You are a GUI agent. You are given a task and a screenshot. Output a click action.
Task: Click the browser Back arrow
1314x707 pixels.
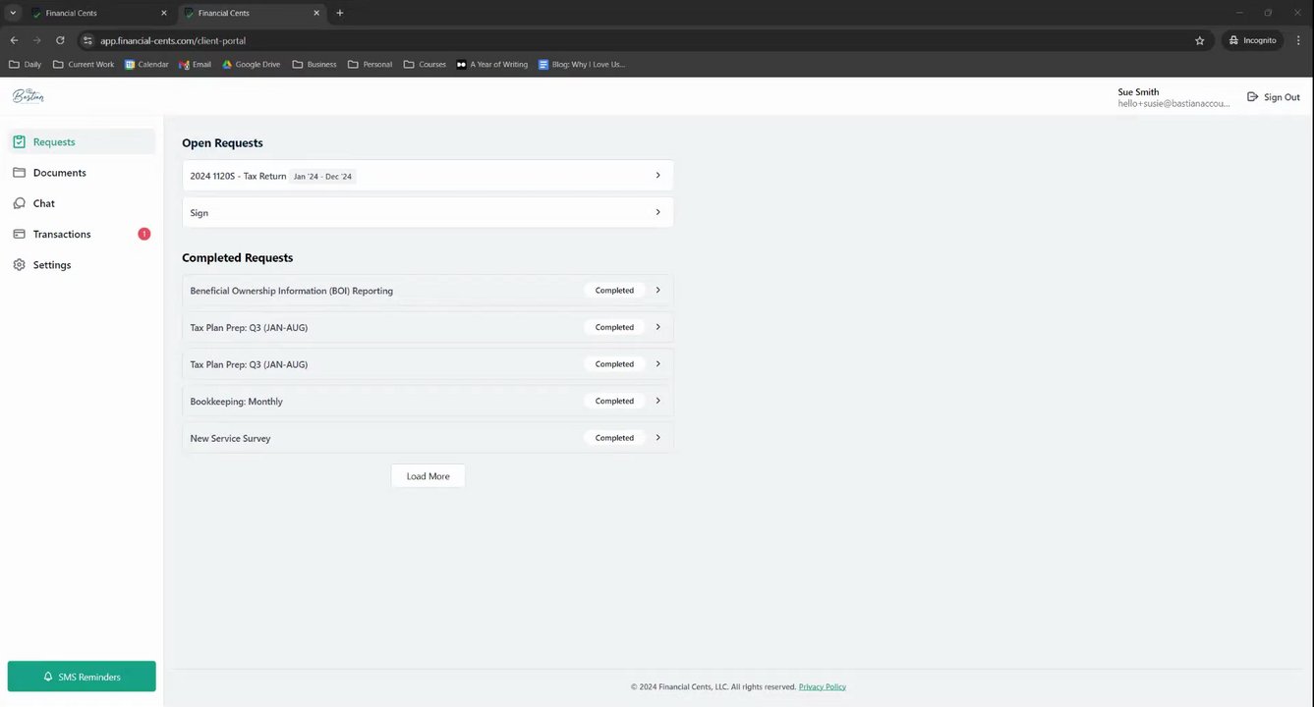click(x=14, y=40)
